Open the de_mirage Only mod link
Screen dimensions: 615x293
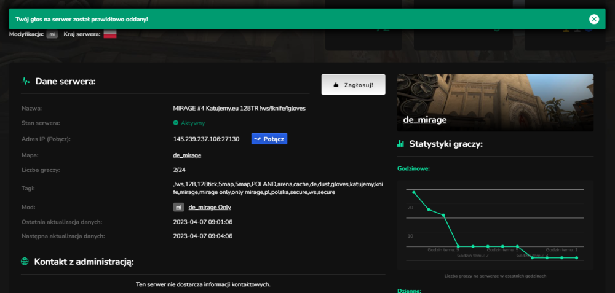coord(210,207)
